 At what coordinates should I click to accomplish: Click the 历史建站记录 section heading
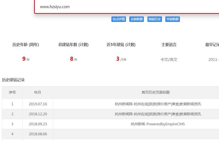coord(13,80)
